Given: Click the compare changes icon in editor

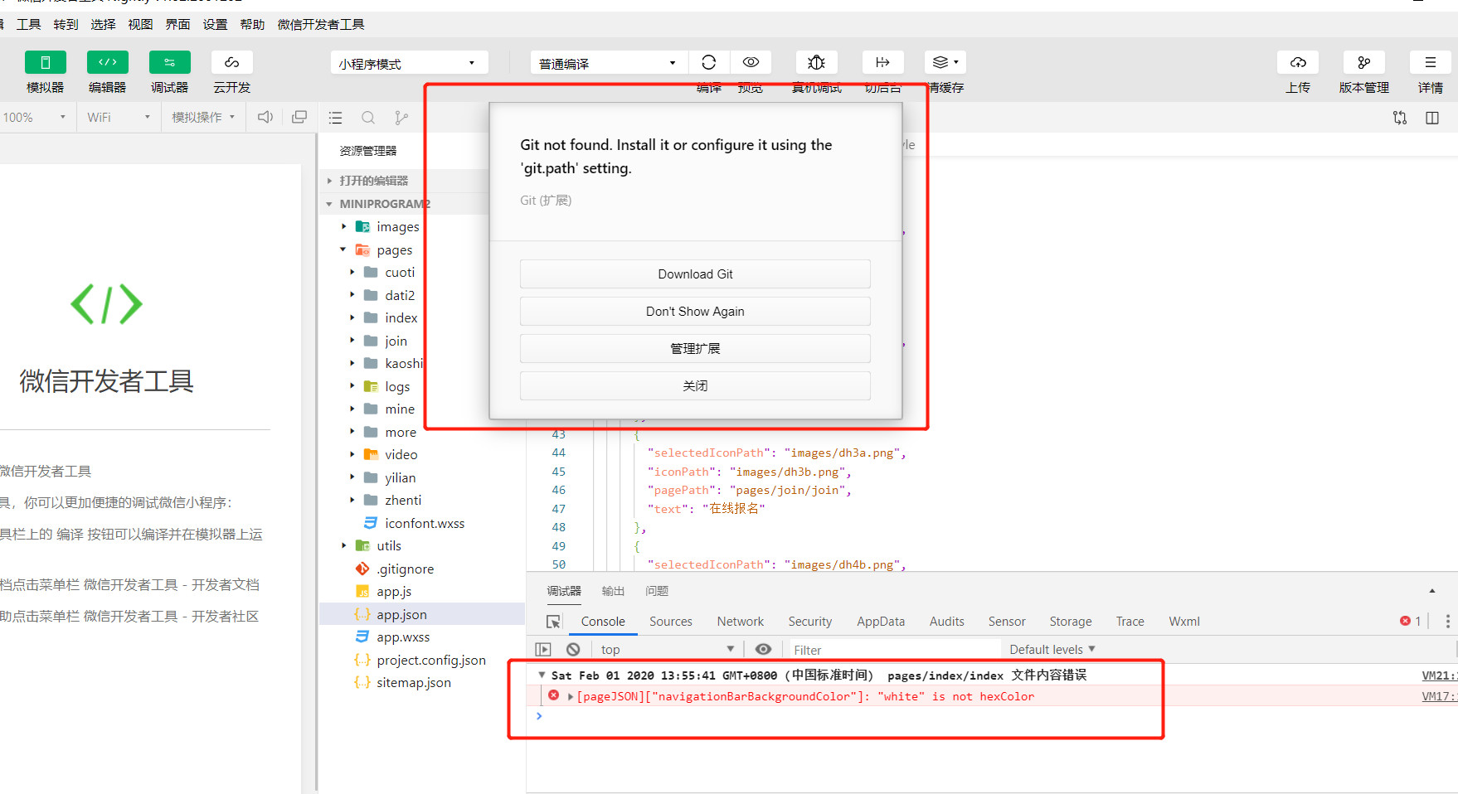Looking at the screenshot, I should 1400,118.
